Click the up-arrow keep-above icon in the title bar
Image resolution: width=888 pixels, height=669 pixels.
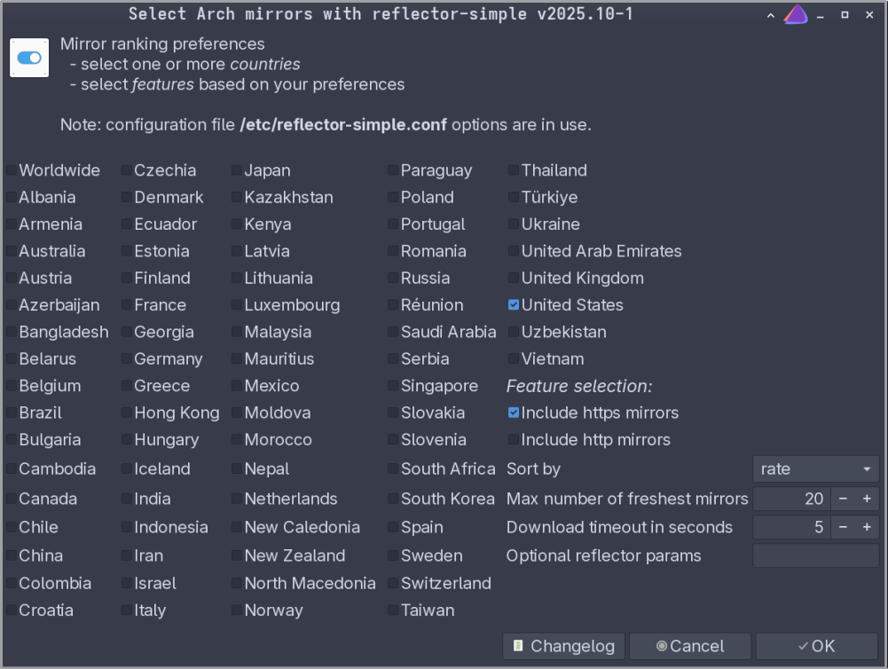tap(771, 15)
